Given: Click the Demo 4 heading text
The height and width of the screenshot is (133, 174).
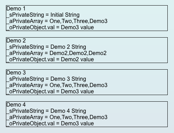Looking at the screenshot, I should click(x=16, y=105).
